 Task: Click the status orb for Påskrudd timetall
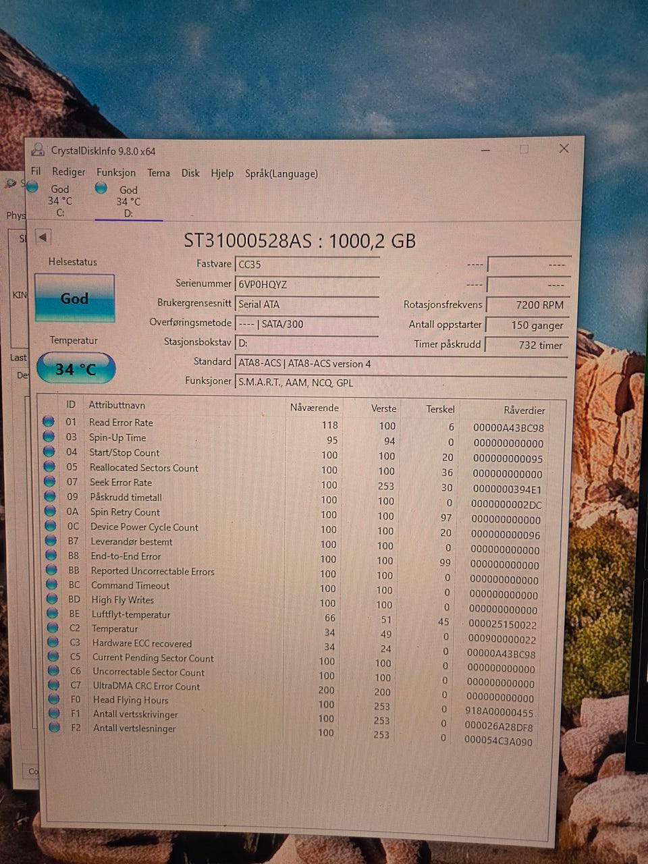click(50, 495)
